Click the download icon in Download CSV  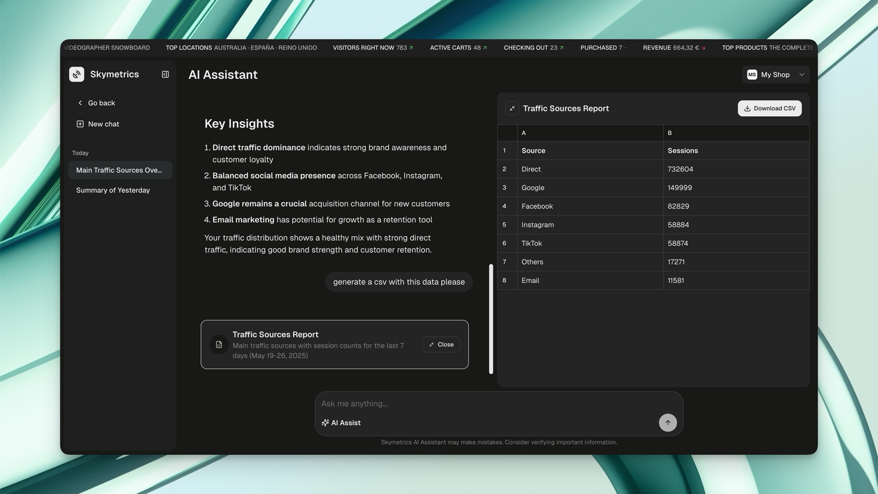point(747,108)
